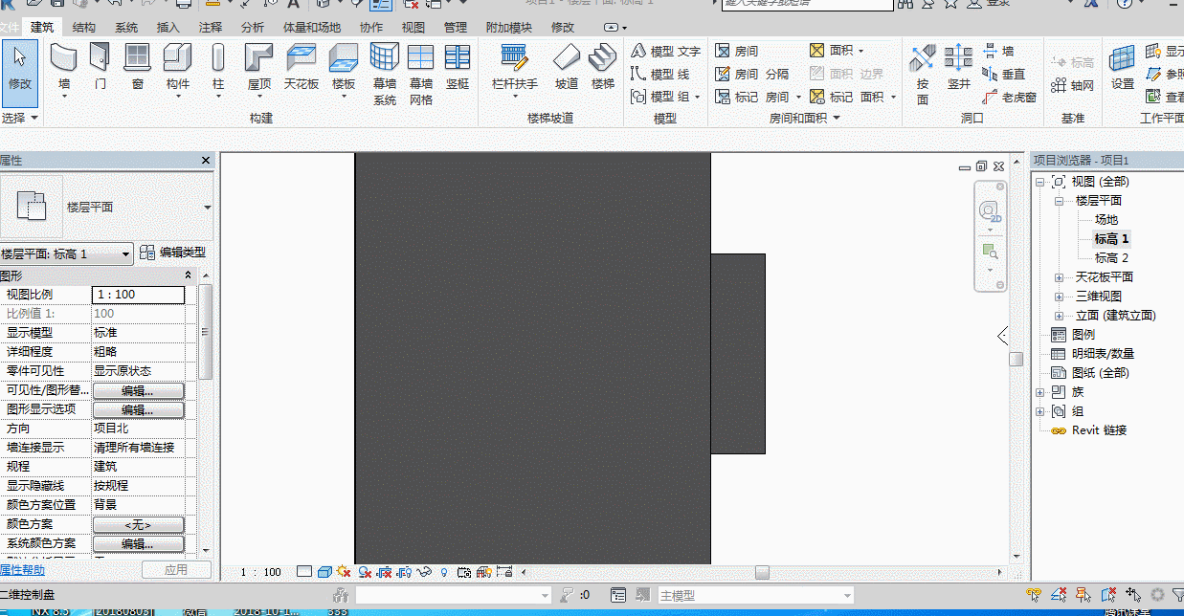Click 编辑 button for 可见性/图形替换
1184x616 pixels.
[138, 390]
